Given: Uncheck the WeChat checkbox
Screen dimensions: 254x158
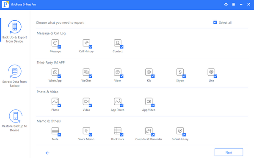Looking at the screenshot, I should [x=91, y=76].
